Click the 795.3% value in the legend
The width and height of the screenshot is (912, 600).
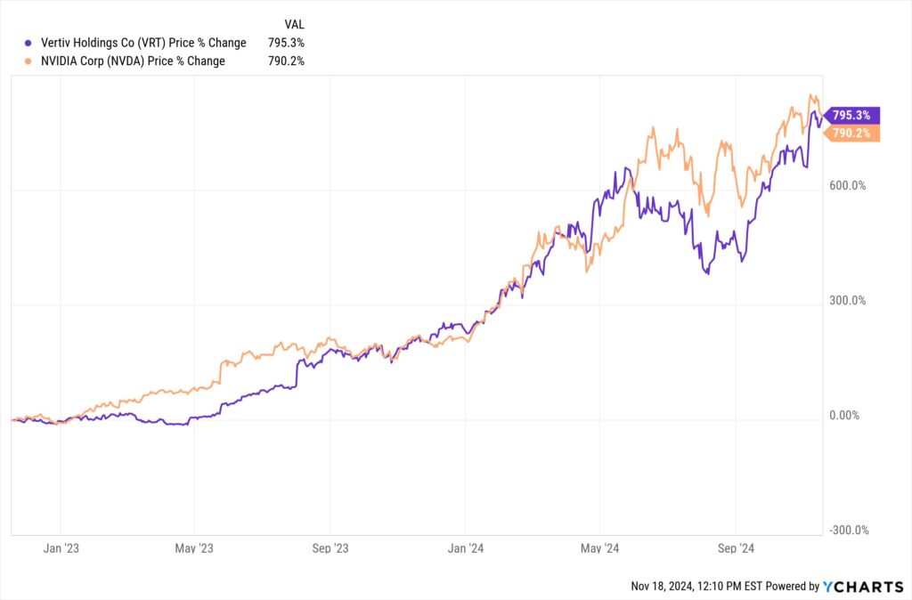tap(286, 43)
